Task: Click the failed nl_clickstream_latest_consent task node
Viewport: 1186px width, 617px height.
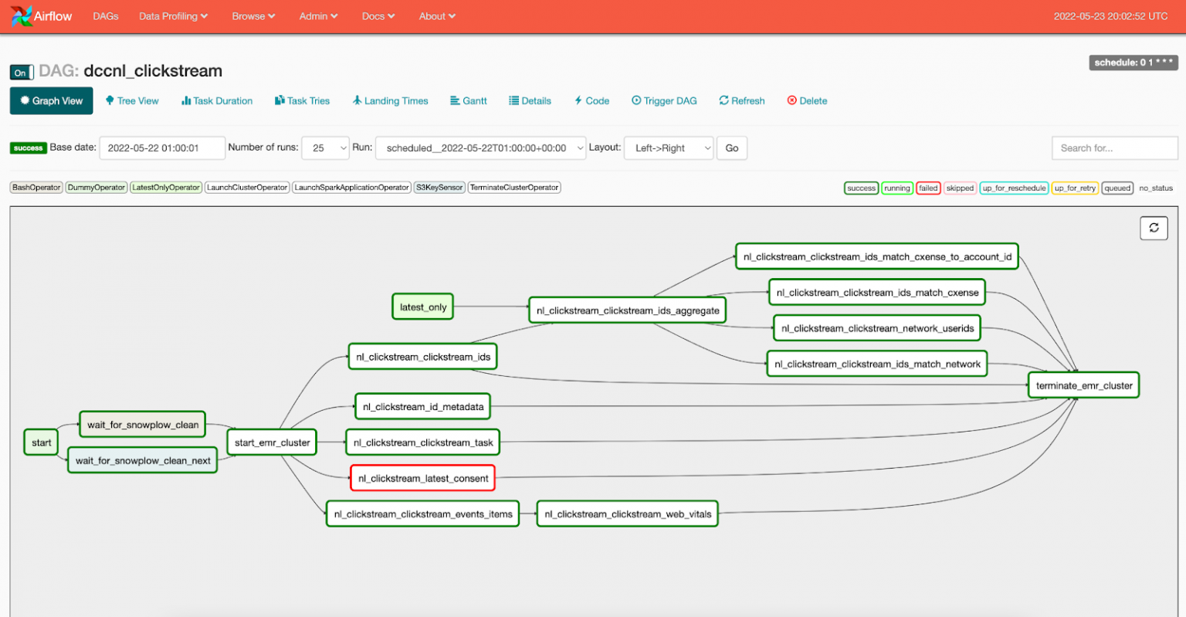Action: pyautogui.click(x=422, y=479)
